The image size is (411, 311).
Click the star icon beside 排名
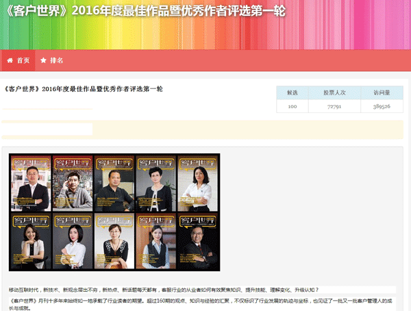[43, 60]
